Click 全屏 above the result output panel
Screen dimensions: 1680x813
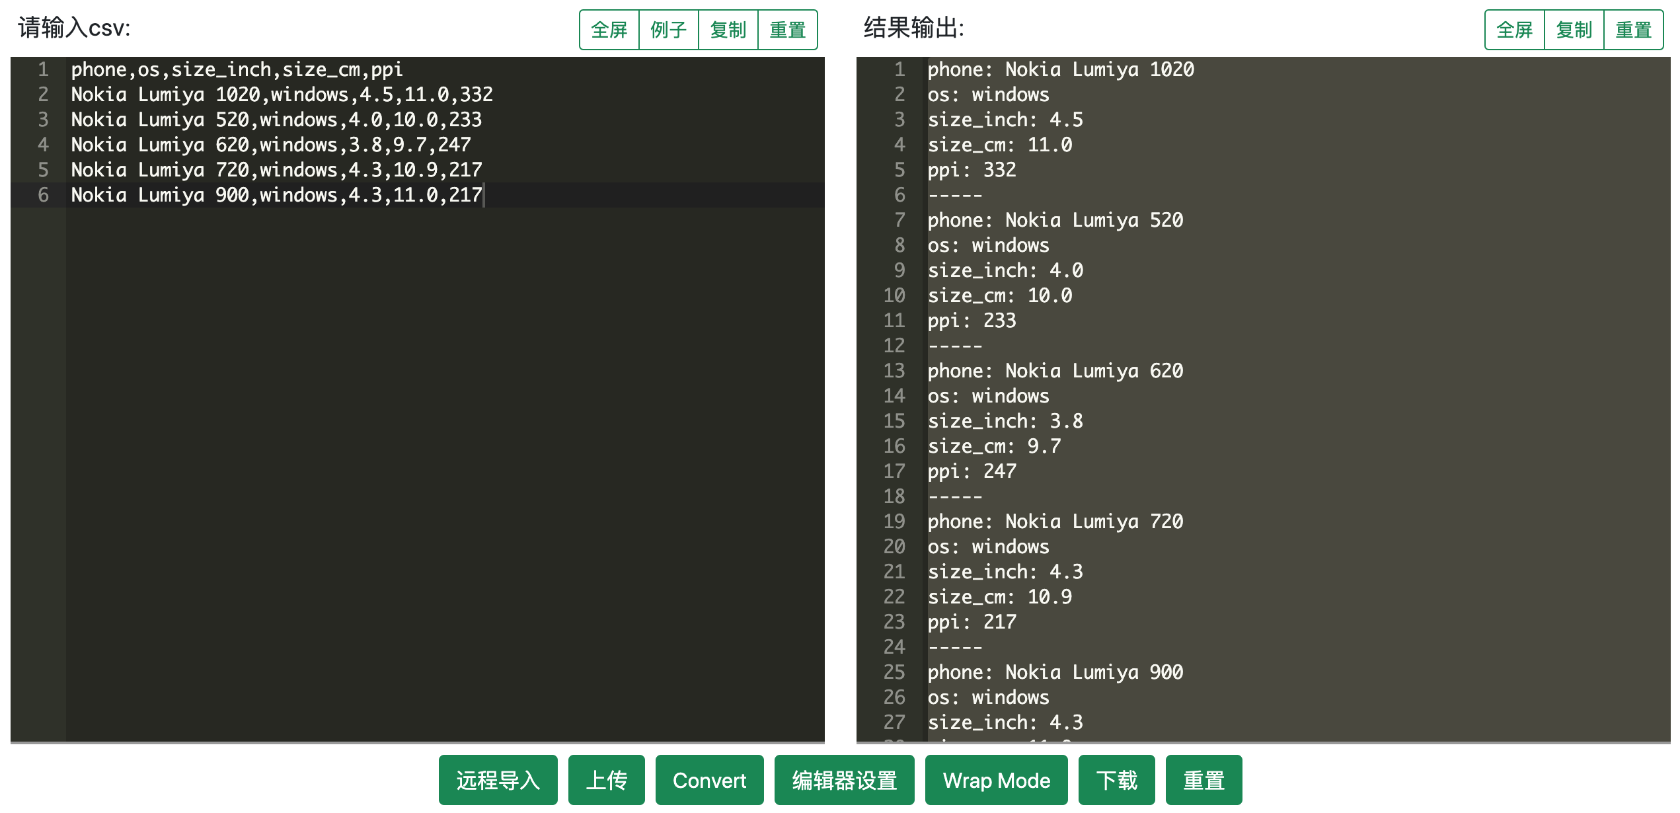[1513, 29]
